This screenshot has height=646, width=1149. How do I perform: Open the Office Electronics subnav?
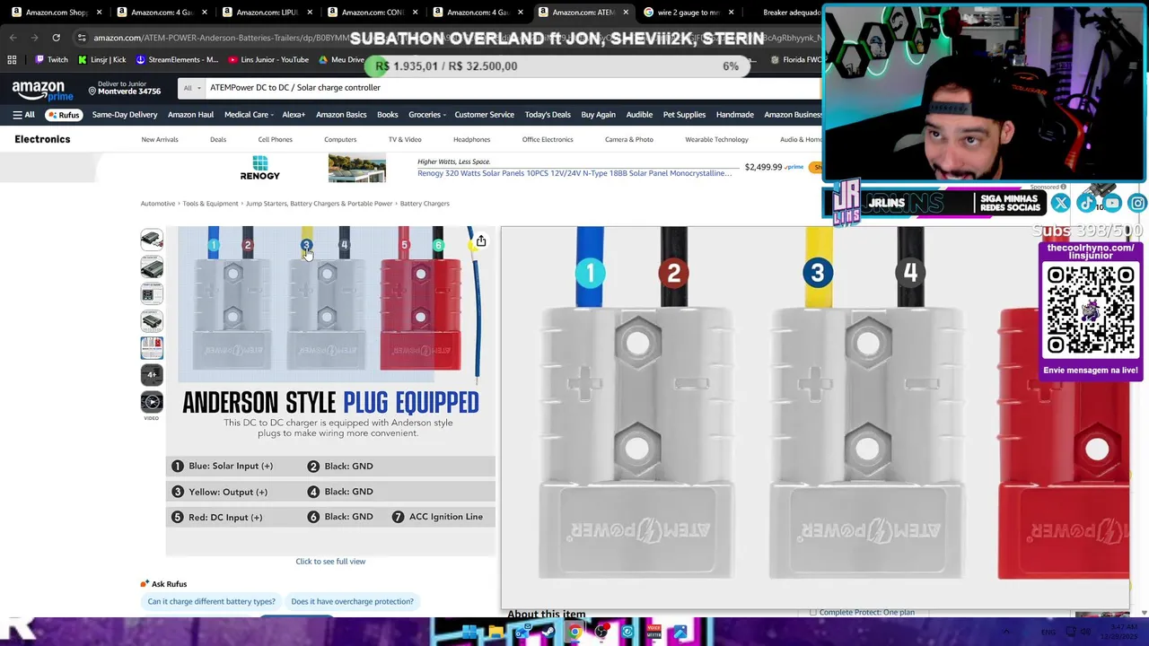548,139
